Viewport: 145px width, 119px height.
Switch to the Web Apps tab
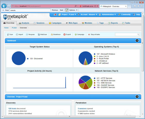(72, 23)
